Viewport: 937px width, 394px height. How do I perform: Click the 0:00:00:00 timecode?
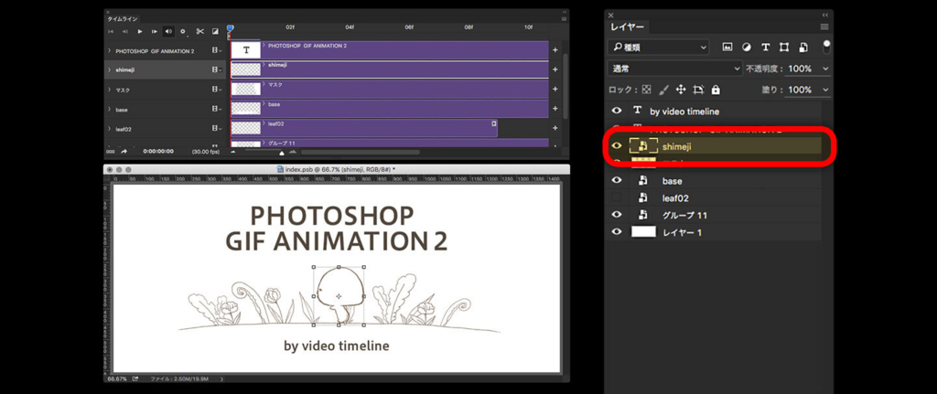(159, 153)
